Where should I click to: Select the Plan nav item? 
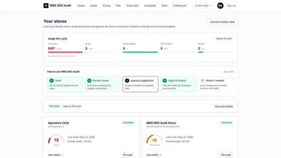point(118,6)
